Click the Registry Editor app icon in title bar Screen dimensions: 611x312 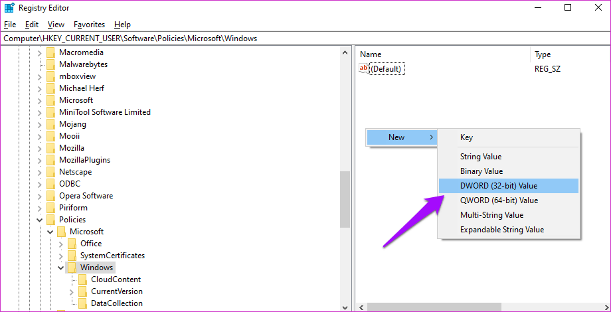pyautogui.click(x=9, y=7)
